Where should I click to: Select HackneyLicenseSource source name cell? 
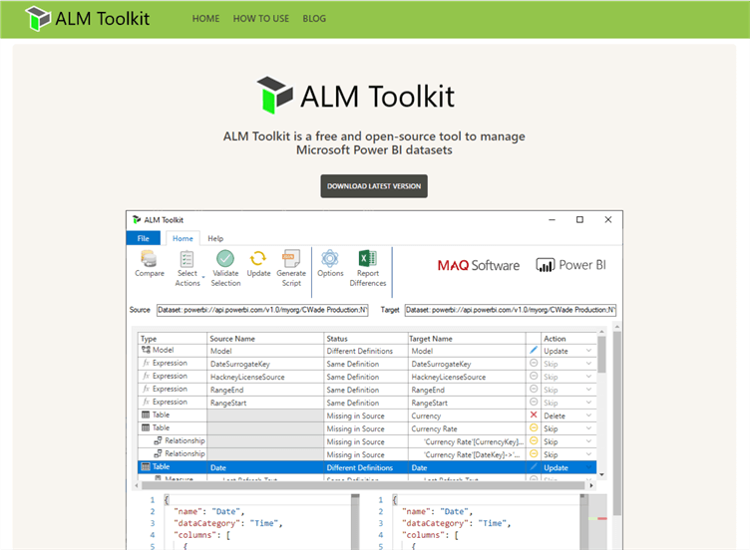pyautogui.click(x=265, y=377)
